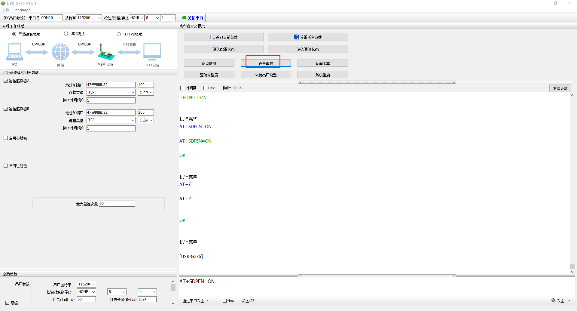Click the green close serial port indicator
The image size is (577, 311).
184,18
